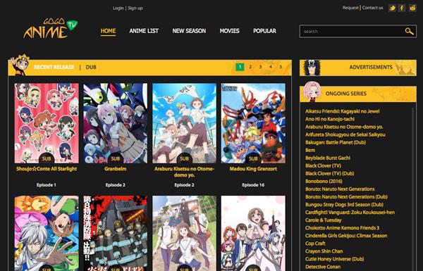The height and width of the screenshot is (271, 423).
Task: Click the SUB badge on Granbelm
Action: click(x=116, y=158)
